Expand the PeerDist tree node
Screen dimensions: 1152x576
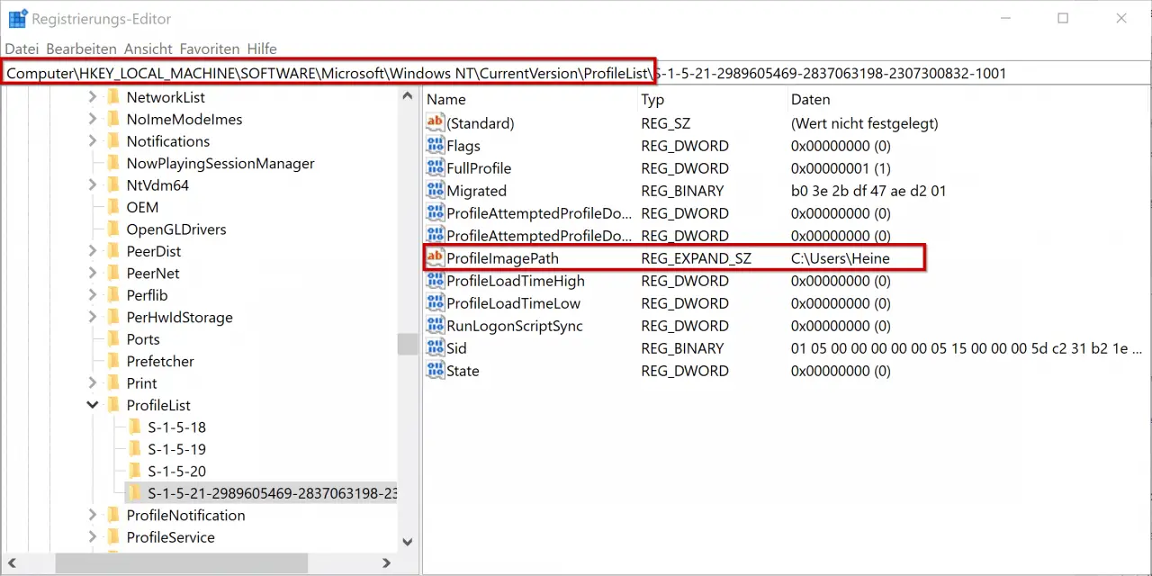92,251
